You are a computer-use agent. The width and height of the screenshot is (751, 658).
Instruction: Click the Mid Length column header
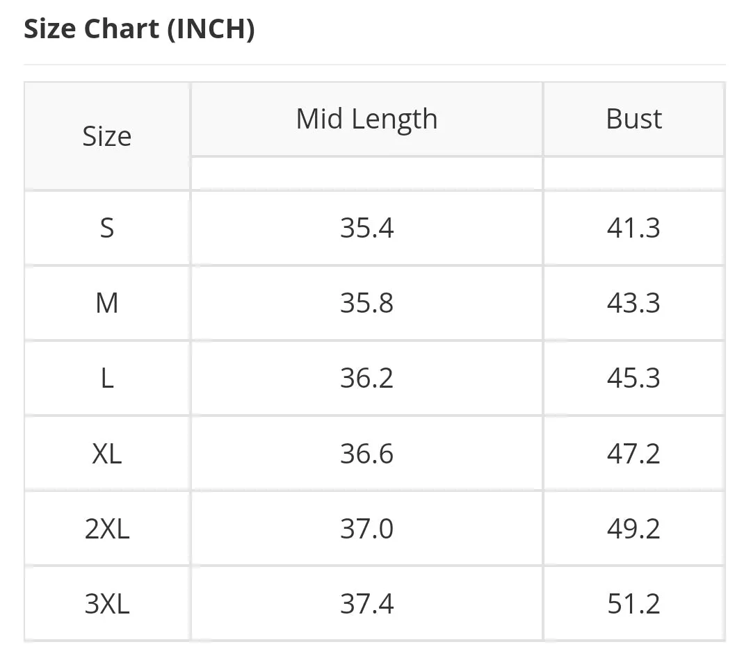click(x=367, y=119)
